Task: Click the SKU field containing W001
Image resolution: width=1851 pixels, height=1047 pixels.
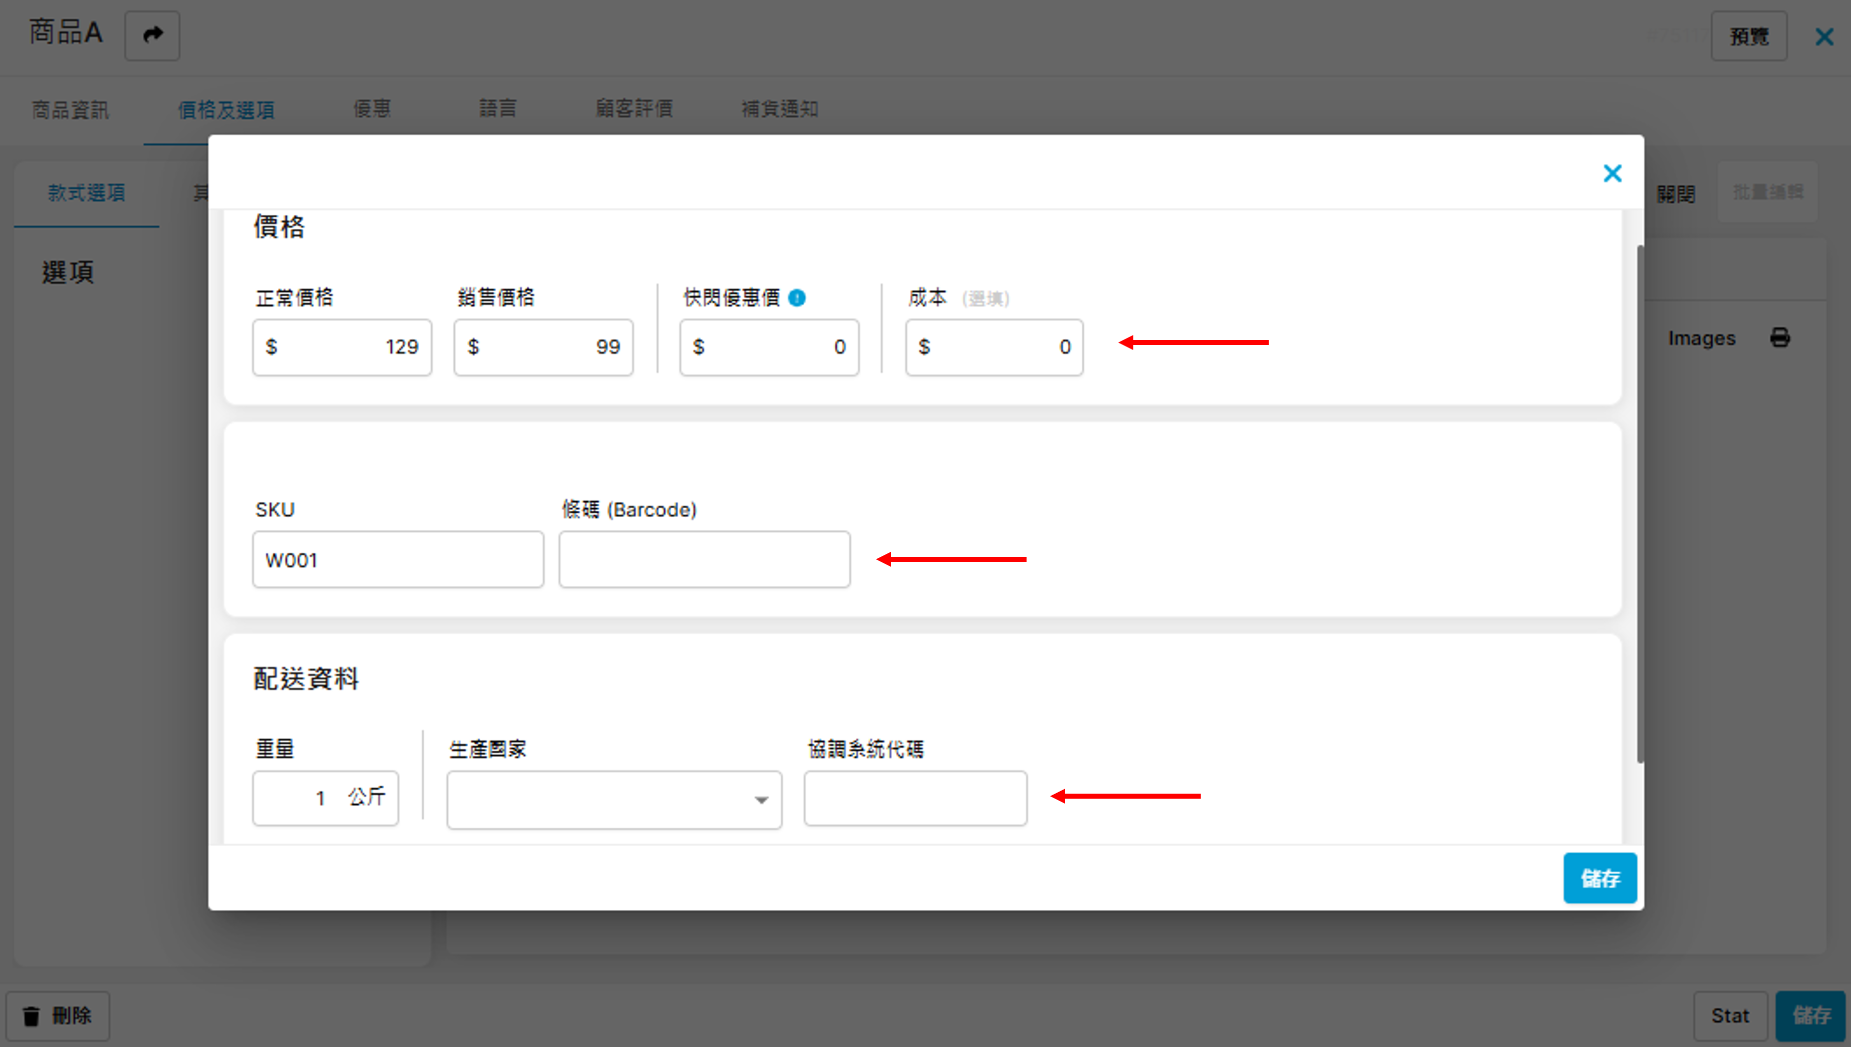Action: [398, 559]
